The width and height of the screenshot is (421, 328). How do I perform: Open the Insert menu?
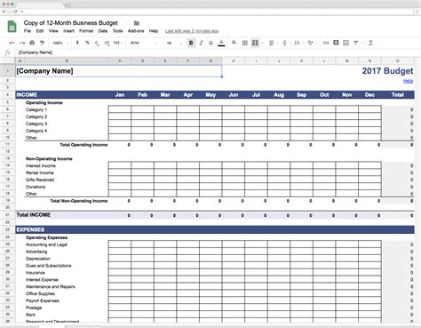68,31
